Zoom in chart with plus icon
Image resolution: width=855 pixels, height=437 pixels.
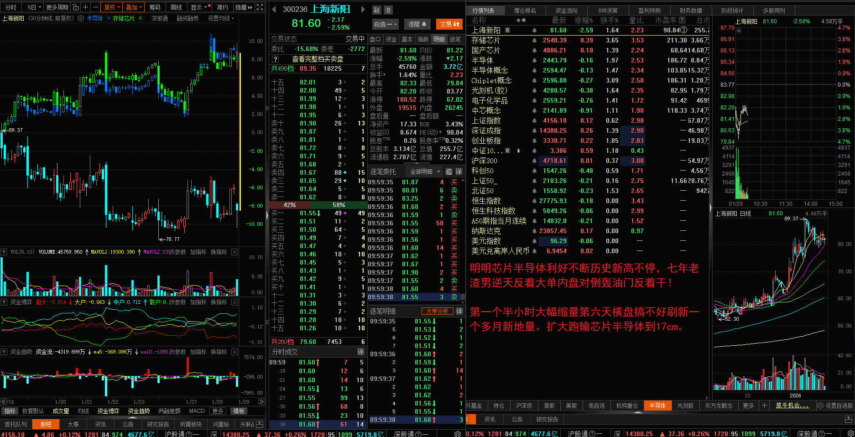tap(85, 7)
